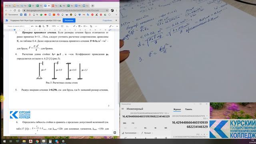This screenshot has width=256, height=144.
Task: Open the highlight color pen dropdown
Action: pos(75,26)
